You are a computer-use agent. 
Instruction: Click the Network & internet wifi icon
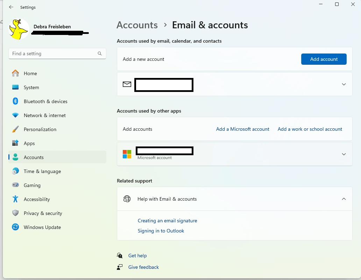pos(15,115)
